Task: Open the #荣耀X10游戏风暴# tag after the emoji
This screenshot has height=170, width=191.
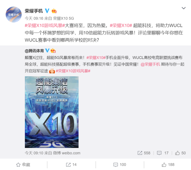Action: click(x=73, y=71)
